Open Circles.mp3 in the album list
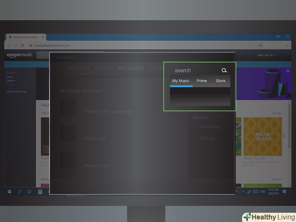296x222 pixels. coord(95,138)
